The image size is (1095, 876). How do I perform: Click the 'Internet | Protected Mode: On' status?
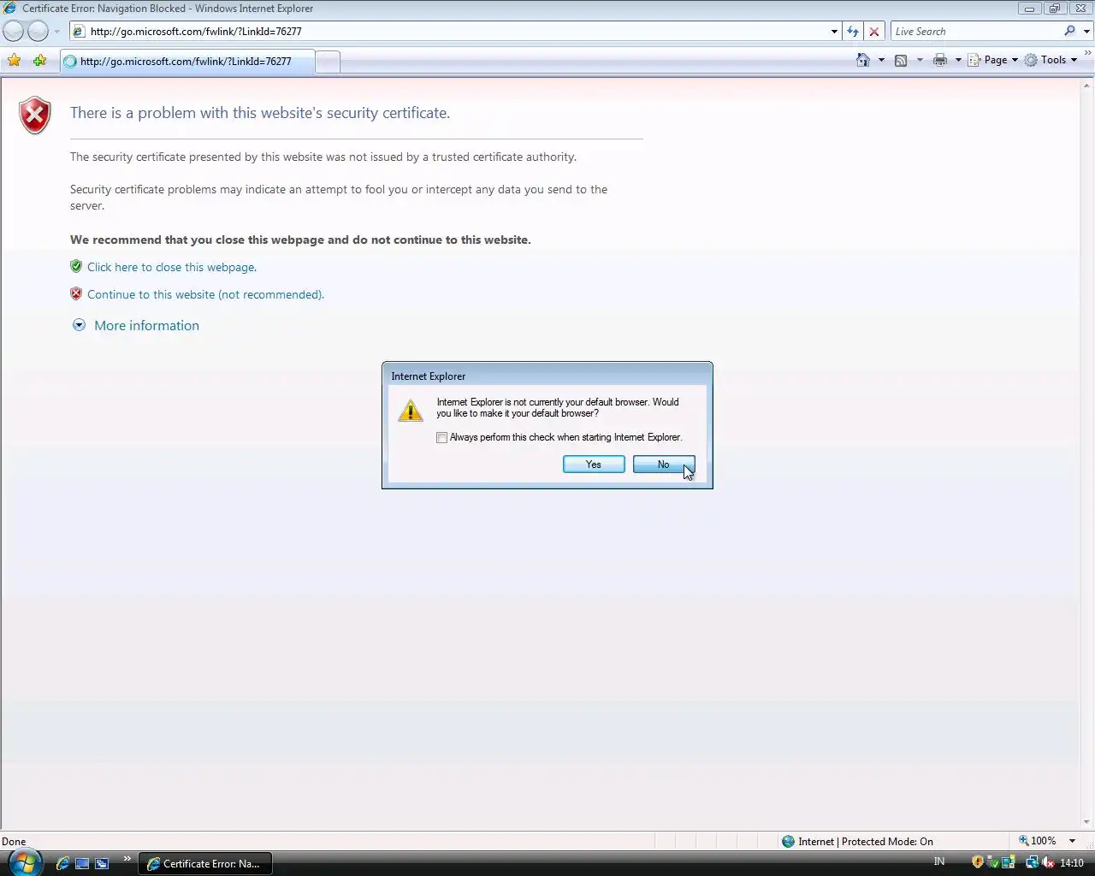[857, 842]
